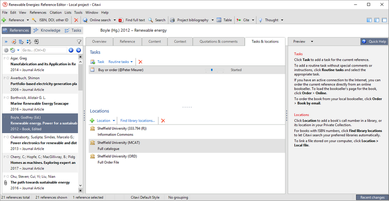
Task: Delete the selected location with red X
Action: pos(163,121)
